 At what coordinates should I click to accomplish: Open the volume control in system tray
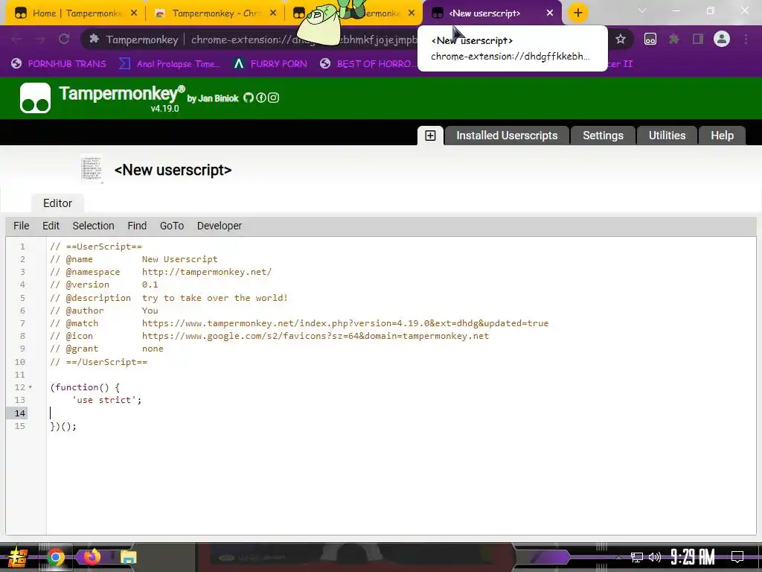point(655,557)
